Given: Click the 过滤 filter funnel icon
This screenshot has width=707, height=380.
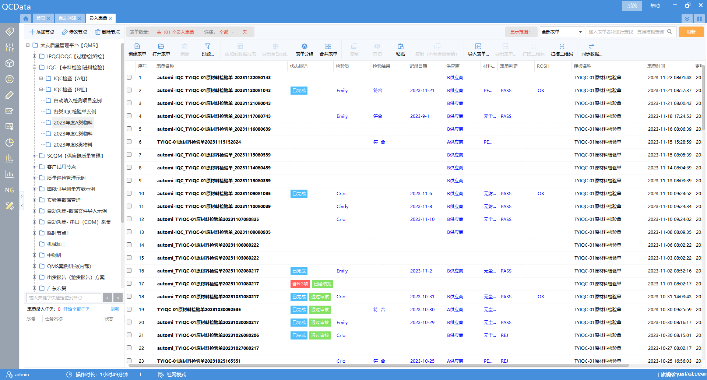Looking at the screenshot, I should [x=208, y=46].
